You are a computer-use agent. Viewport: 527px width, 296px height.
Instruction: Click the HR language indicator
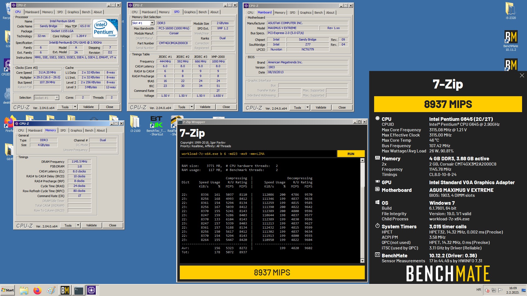coord(479,290)
